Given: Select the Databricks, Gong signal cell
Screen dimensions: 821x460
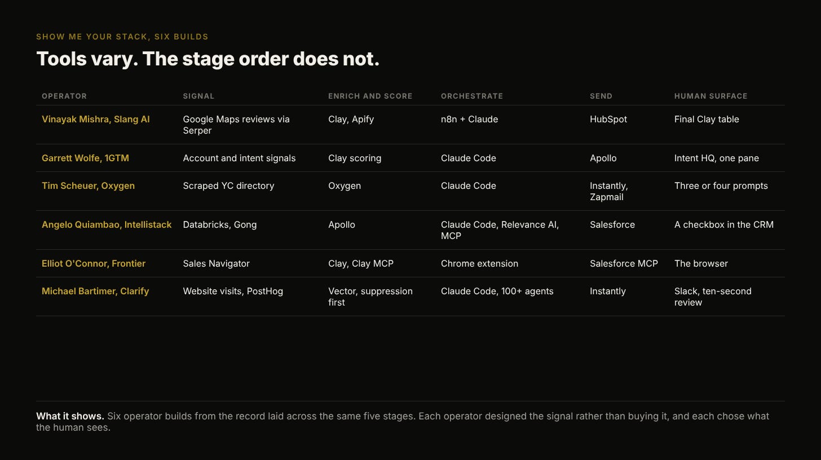Looking at the screenshot, I should (x=220, y=224).
